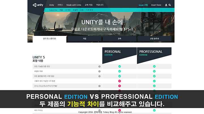Open the Made with Unity menu
The height and width of the screenshot is (114, 204).
click(74, 5)
